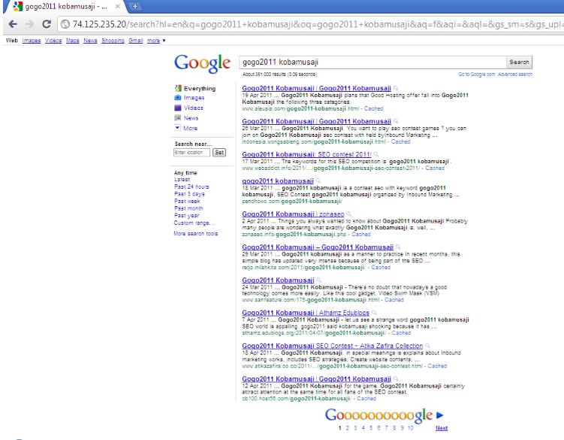Click the Search button
564x440 pixels.
point(519,62)
